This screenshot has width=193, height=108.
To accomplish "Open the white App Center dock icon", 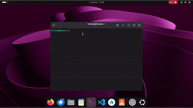I will [x=112, y=102].
